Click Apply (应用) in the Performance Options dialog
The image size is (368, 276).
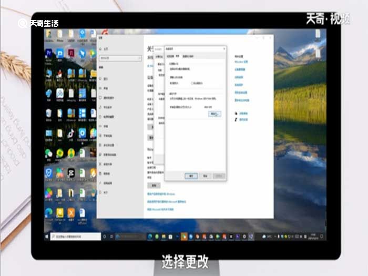tap(219, 176)
